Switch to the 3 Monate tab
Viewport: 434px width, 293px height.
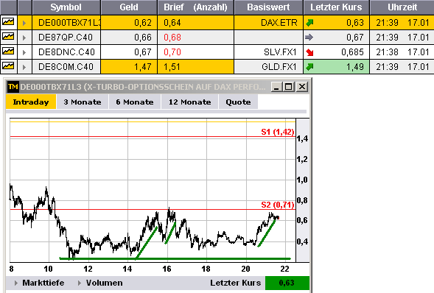83,102
